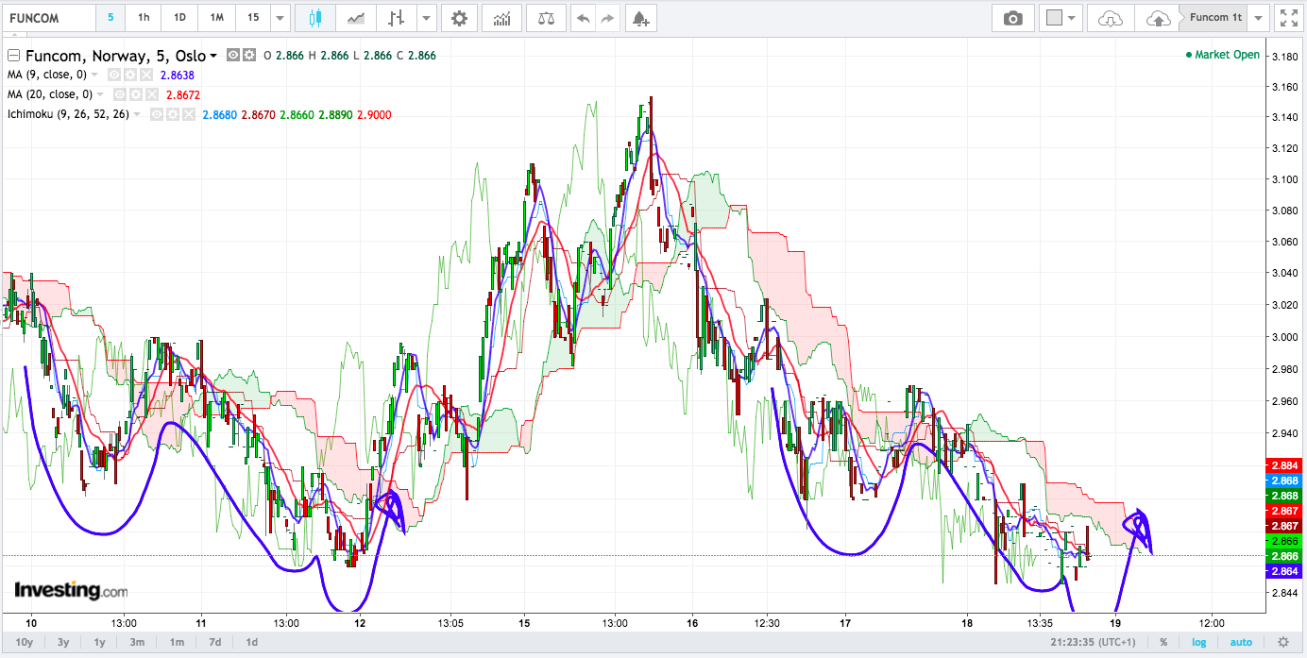
Task: Save chart layout with cloud upload icon
Action: click(x=1157, y=18)
